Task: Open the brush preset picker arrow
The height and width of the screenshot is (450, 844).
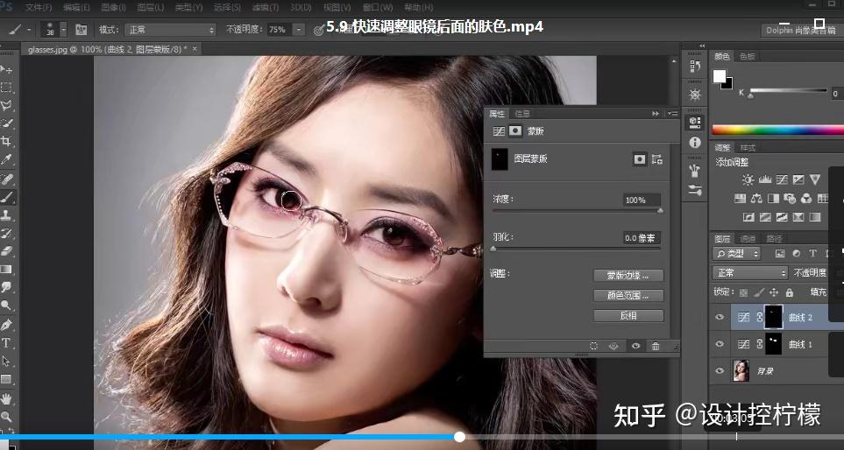Action: (63, 30)
